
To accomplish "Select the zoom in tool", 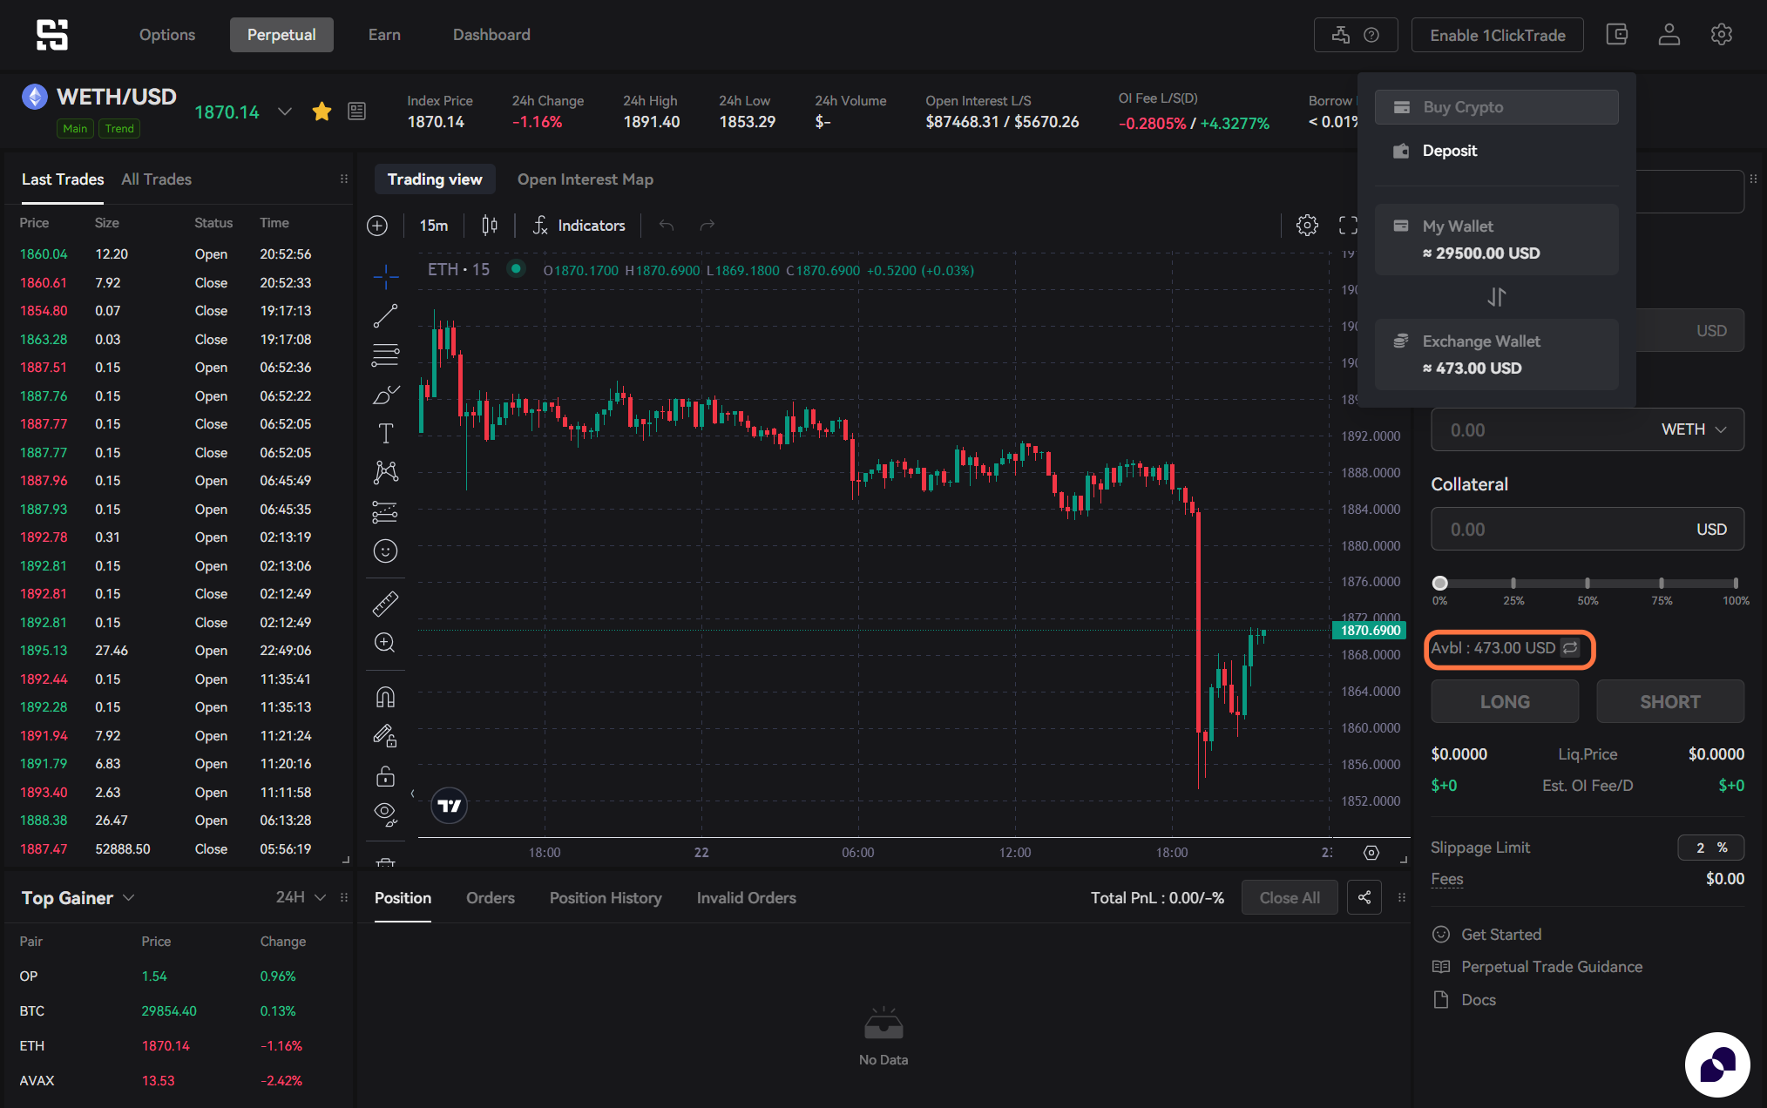I will pos(385,643).
